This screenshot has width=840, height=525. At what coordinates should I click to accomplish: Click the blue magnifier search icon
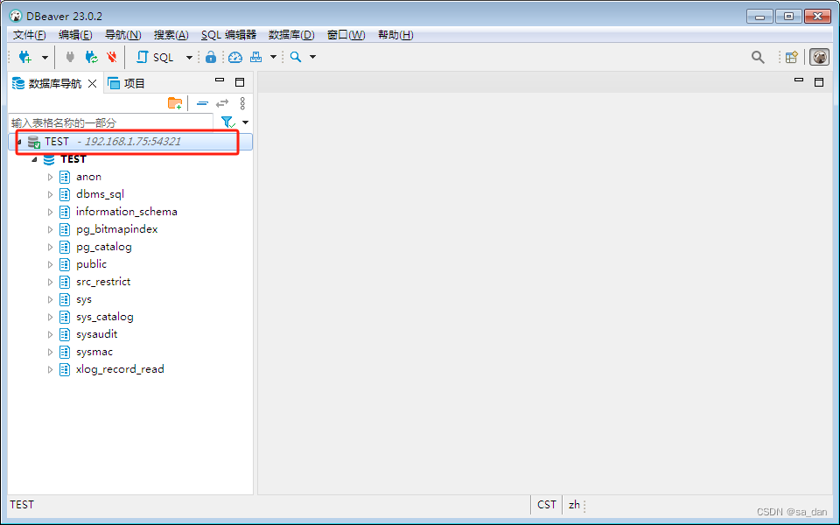(x=296, y=57)
